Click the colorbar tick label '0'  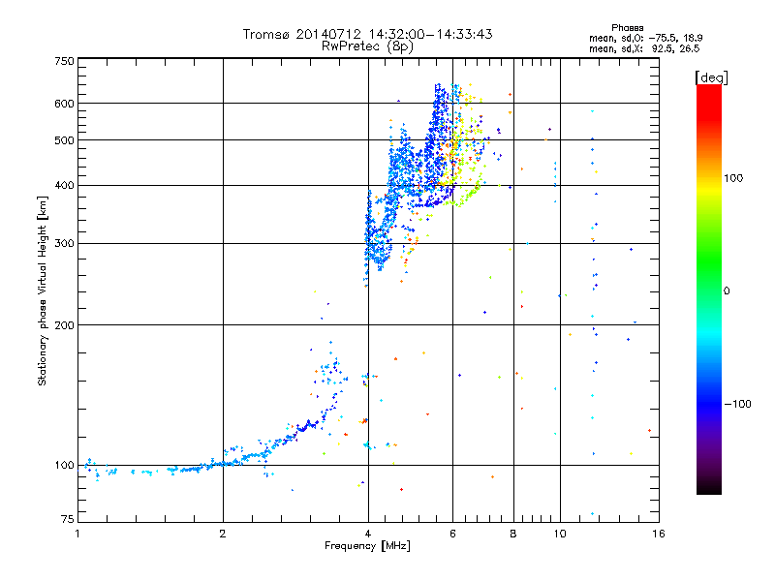tap(727, 291)
